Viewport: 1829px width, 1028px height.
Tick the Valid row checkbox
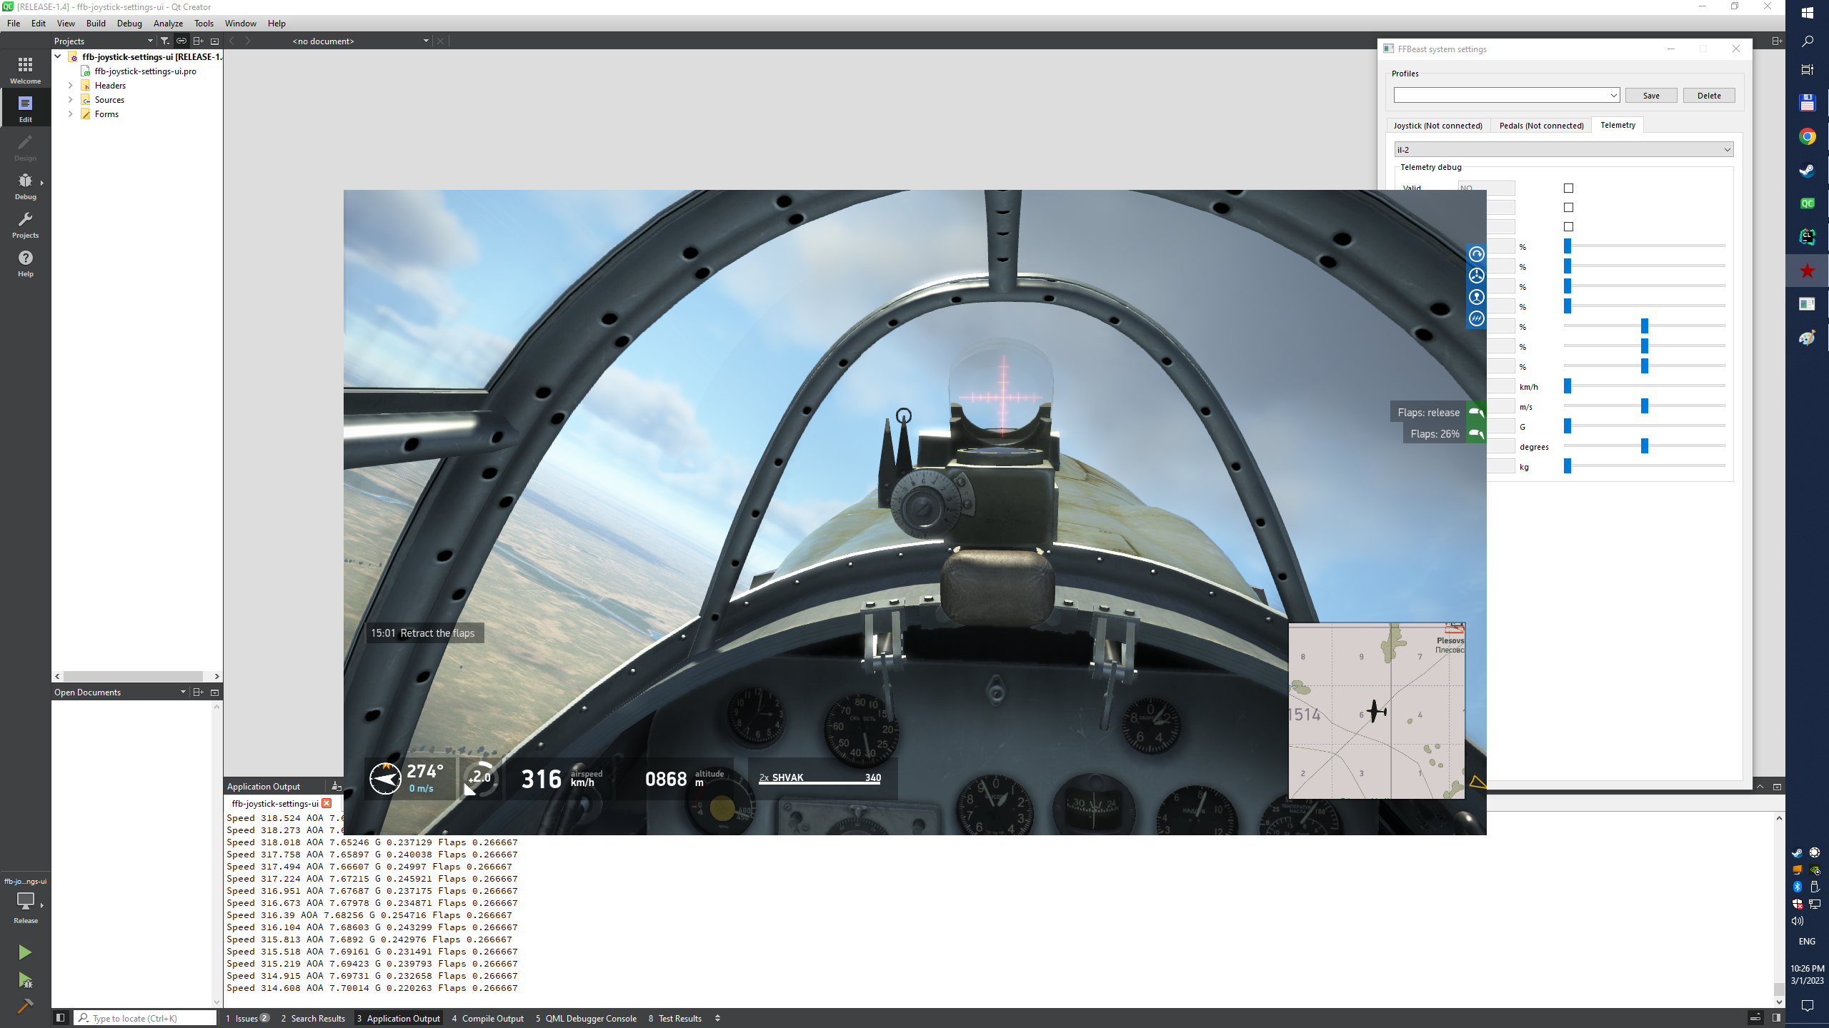pyautogui.click(x=1568, y=188)
